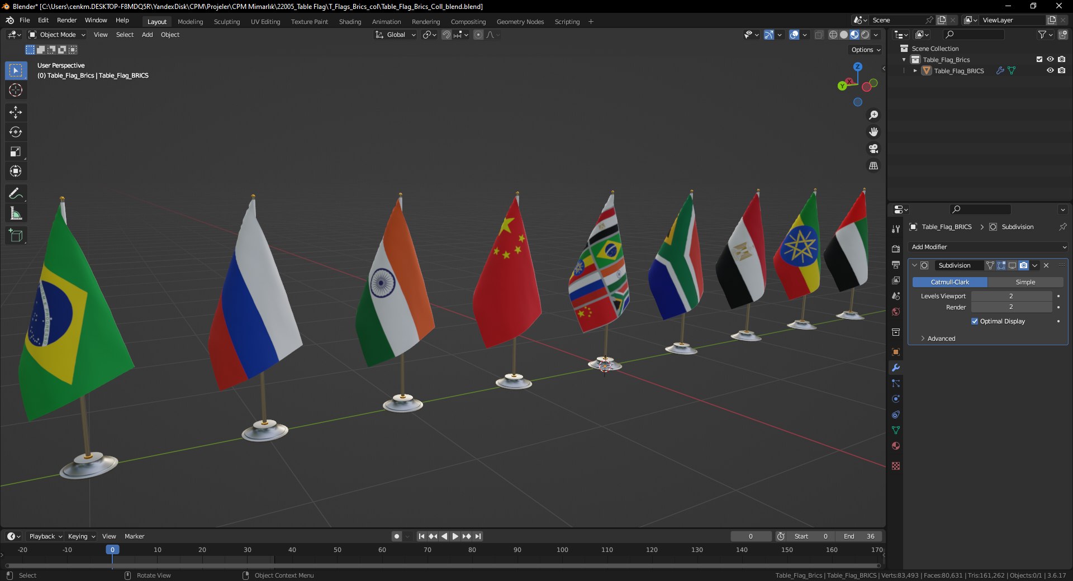Collapse Table_Flag_Brics collection tree
Image resolution: width=1073 pixels, height=581 pixels.
(x=904, y=60)
